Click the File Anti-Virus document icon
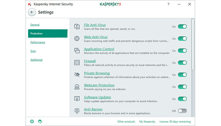Screen dimensions: 221x126 pos(77,26)
